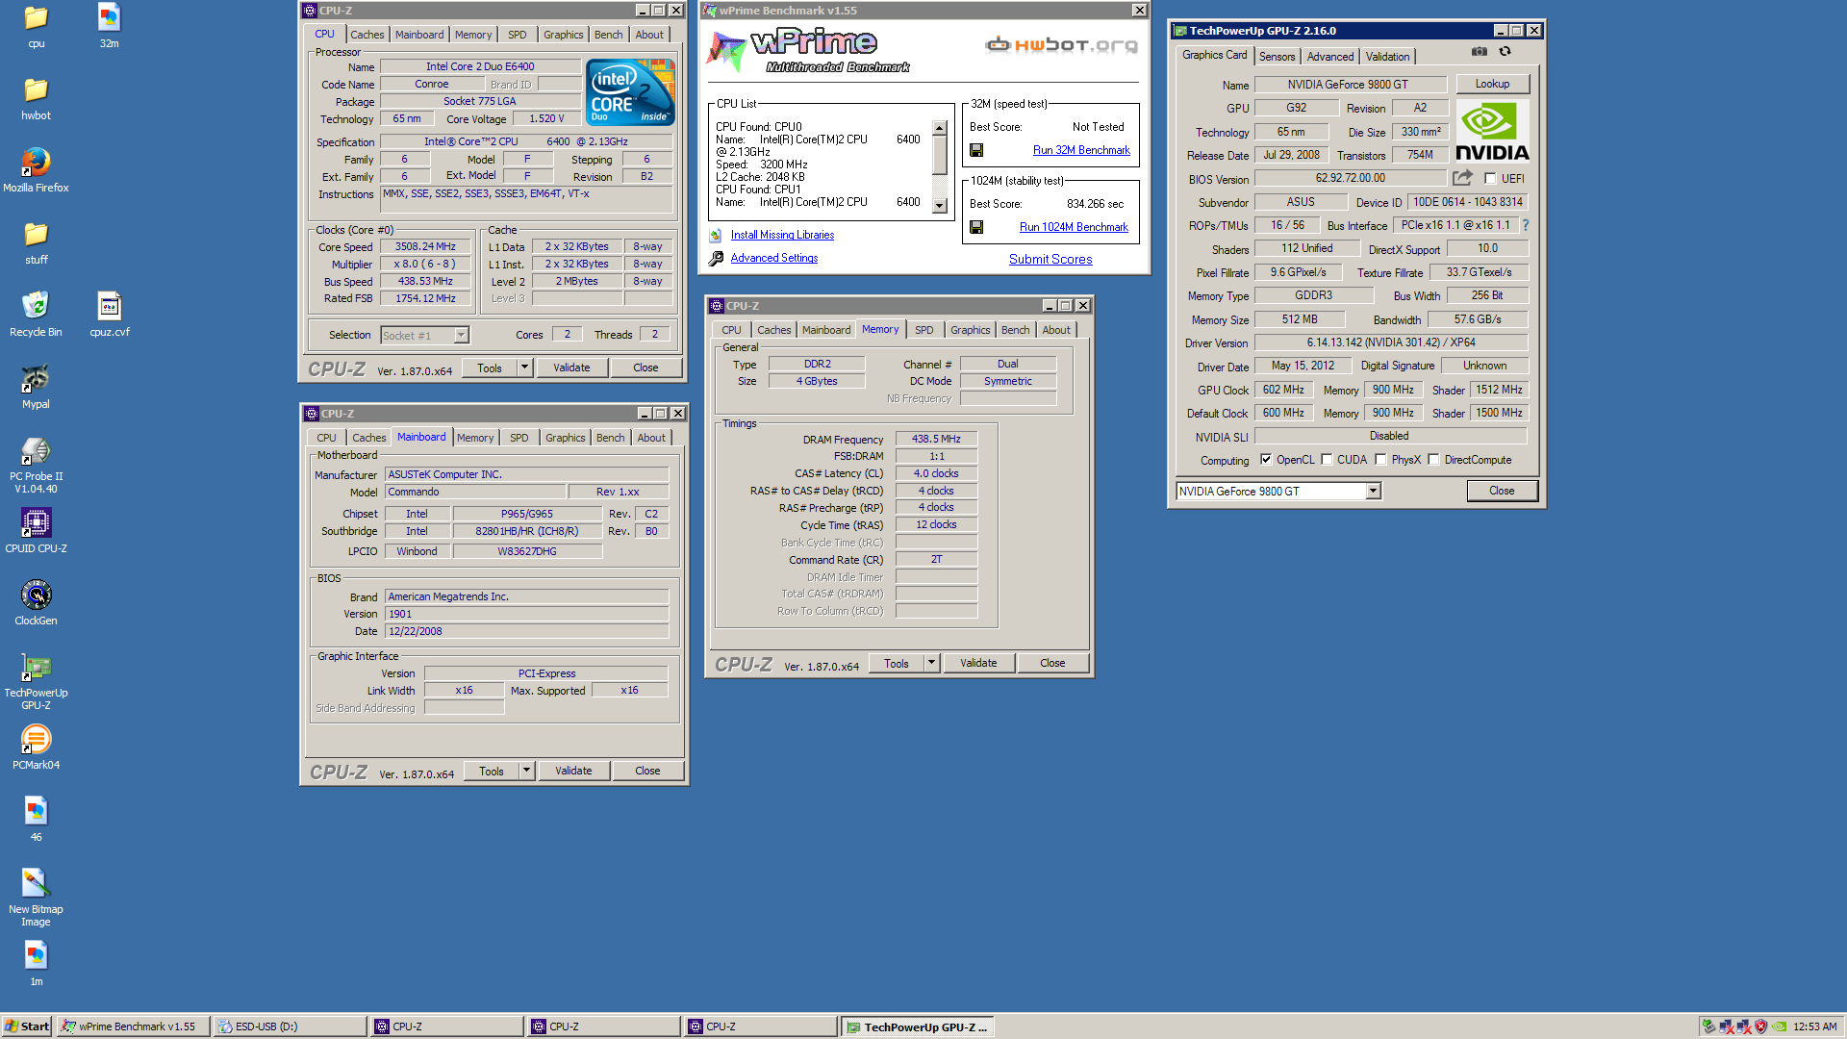The width and height of the screenshot is (1847, 1039).
Task: Click save icon for 1024M score
Action: pos(976,227)
